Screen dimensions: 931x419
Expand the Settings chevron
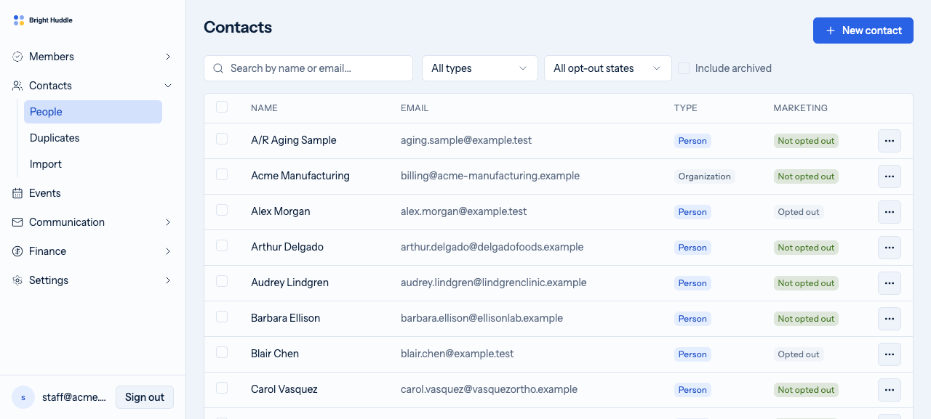coord(168,280)
